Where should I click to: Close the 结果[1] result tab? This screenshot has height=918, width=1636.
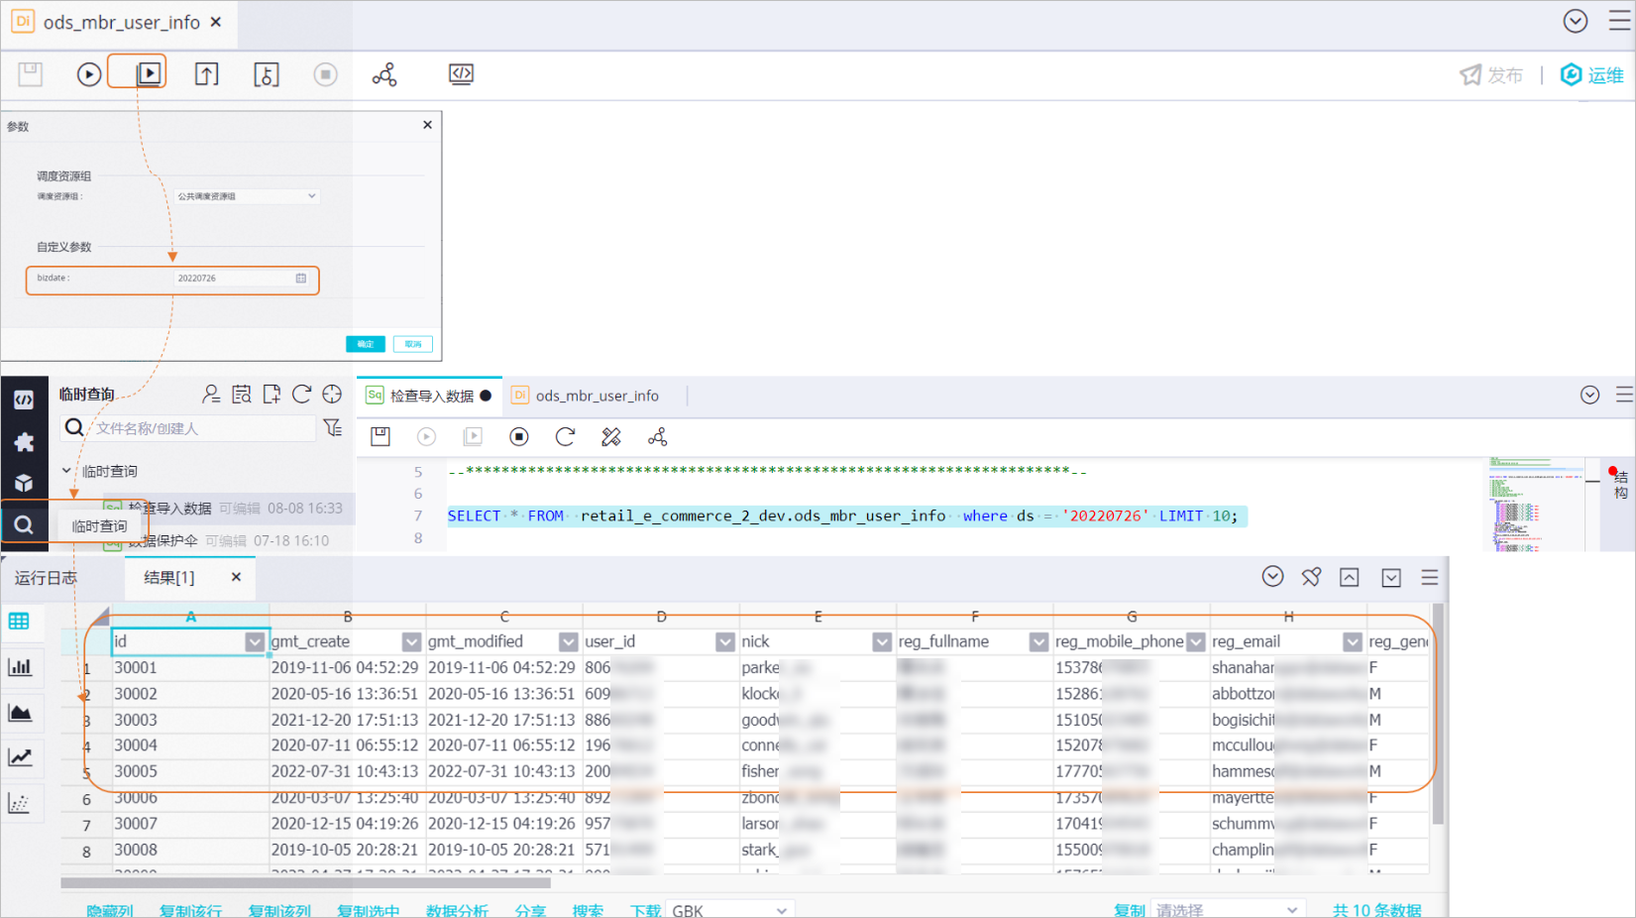pyautogui.click(x=236, y=577)
